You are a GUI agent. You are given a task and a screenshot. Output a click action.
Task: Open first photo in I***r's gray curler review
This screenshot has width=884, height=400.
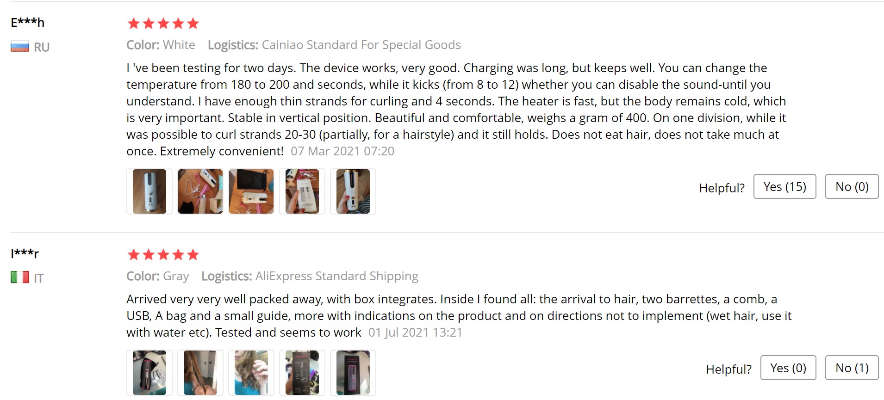[149, 373]
